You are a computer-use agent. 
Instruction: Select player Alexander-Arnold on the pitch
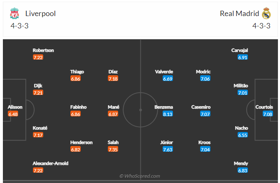(51, 163)
